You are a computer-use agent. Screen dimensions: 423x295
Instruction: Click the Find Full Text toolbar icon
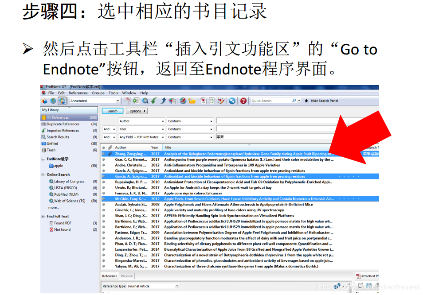pyautogui.click(x=172, y=101)
